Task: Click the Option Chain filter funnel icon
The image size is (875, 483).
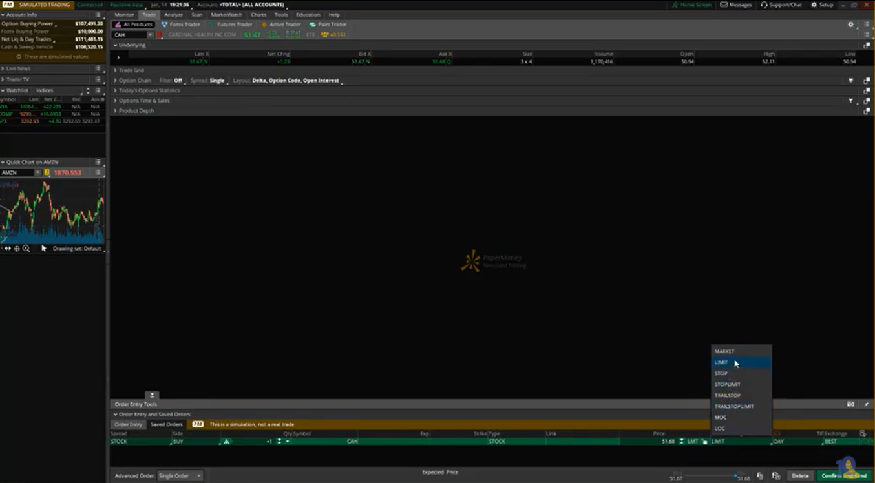Action: tap(850, 81)
